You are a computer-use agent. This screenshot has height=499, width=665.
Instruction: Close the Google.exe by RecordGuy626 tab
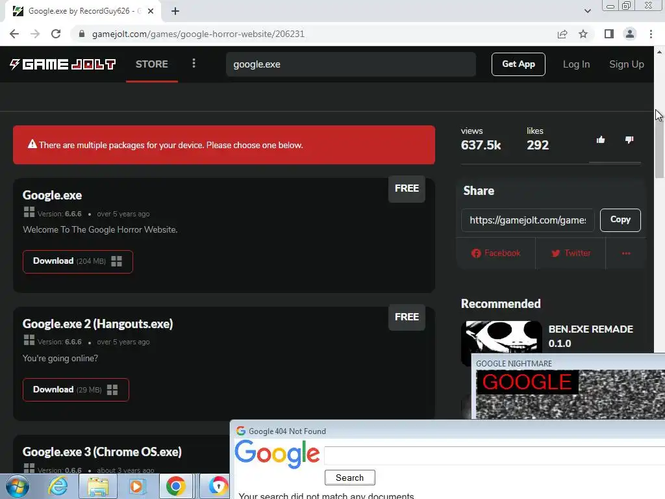pos(151,11)
